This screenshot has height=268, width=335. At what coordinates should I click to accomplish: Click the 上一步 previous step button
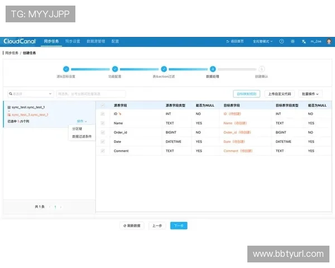click(157, 226)
